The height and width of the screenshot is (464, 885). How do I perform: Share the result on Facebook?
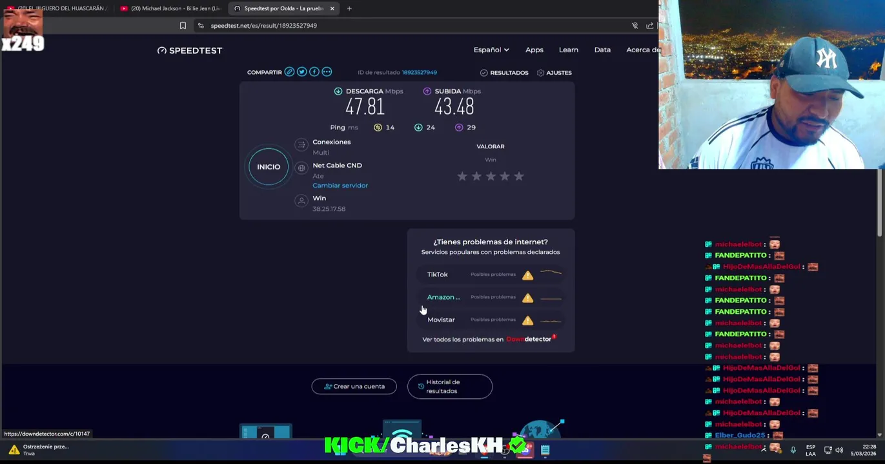point(314,72)
